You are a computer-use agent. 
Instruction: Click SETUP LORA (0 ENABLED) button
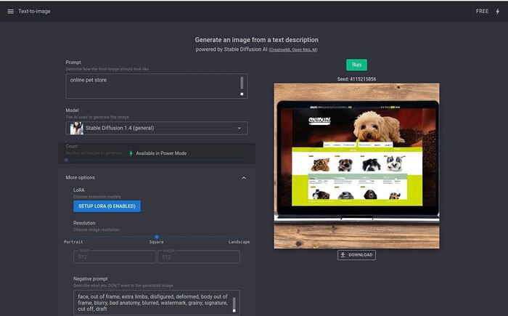pyautogui.click(x=107, y=206)
